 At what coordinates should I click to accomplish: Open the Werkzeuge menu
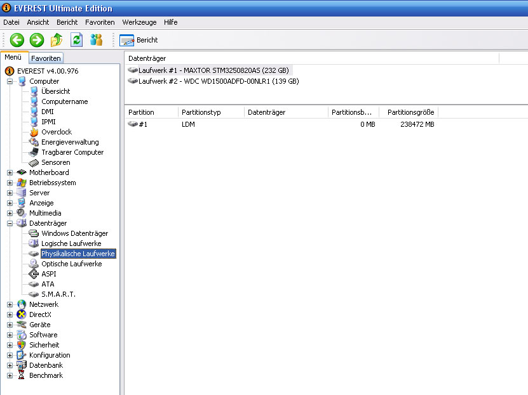(139, 22)
